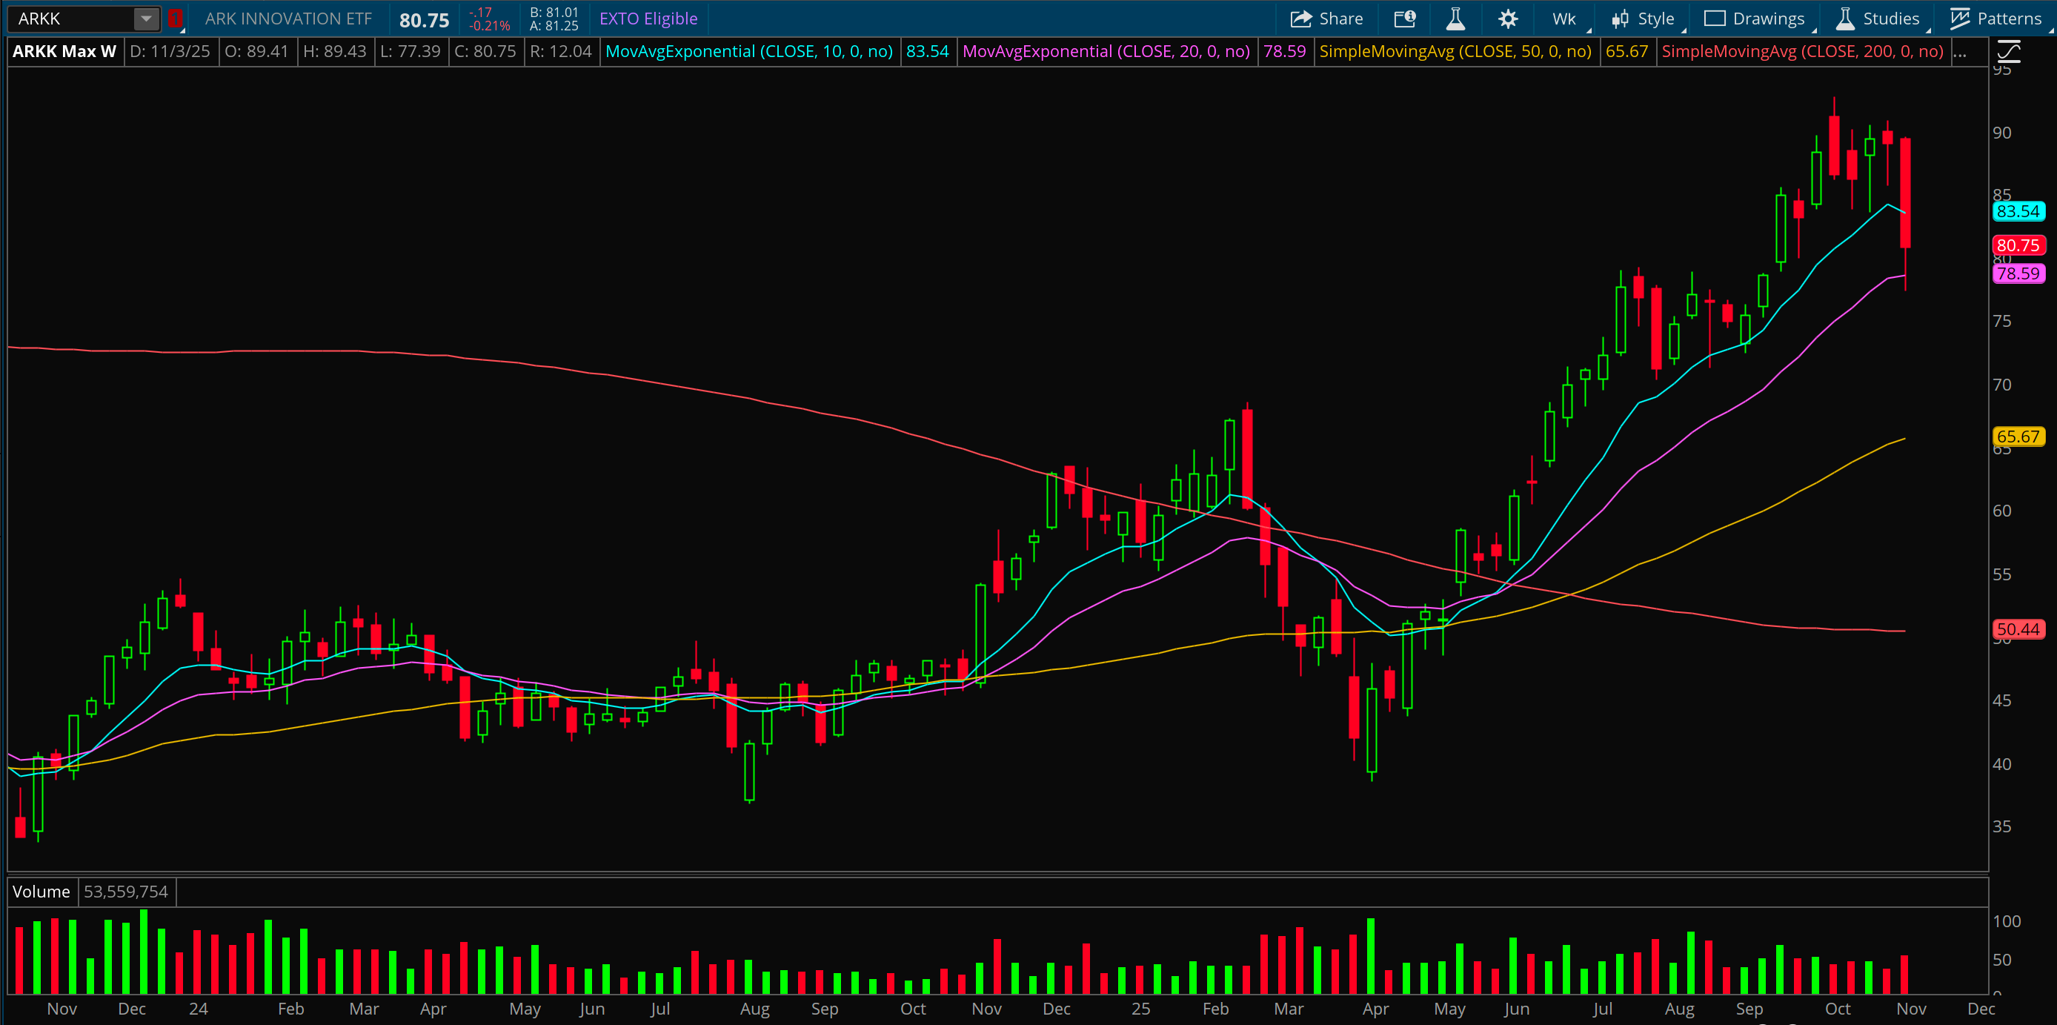This screenshot has height=1025, width=2057.
Task: Click the MovAvgExponential 10 study label
Action: click(x=748, y=52)
